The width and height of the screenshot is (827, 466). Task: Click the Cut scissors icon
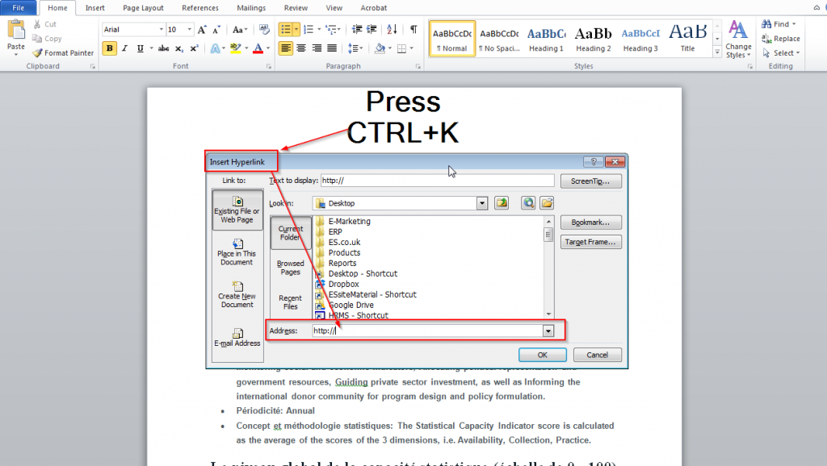(37, 24)
